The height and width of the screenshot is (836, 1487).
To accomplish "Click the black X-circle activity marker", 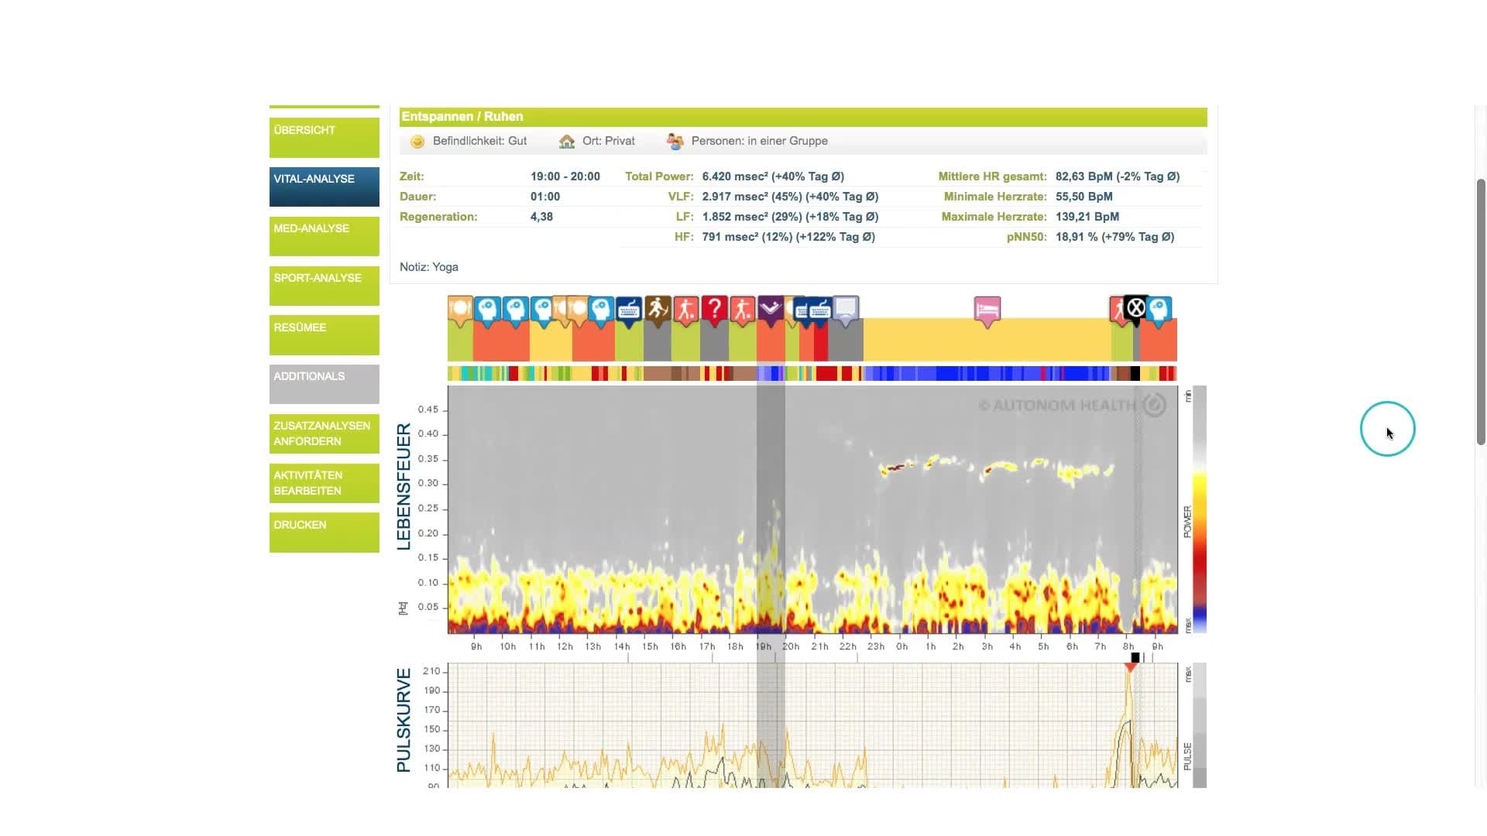I will (1135, 309).
